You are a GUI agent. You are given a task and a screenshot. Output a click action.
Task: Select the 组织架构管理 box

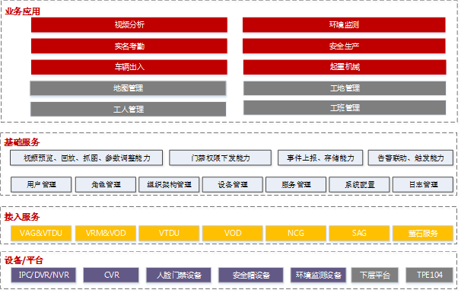tap(169, 184)
